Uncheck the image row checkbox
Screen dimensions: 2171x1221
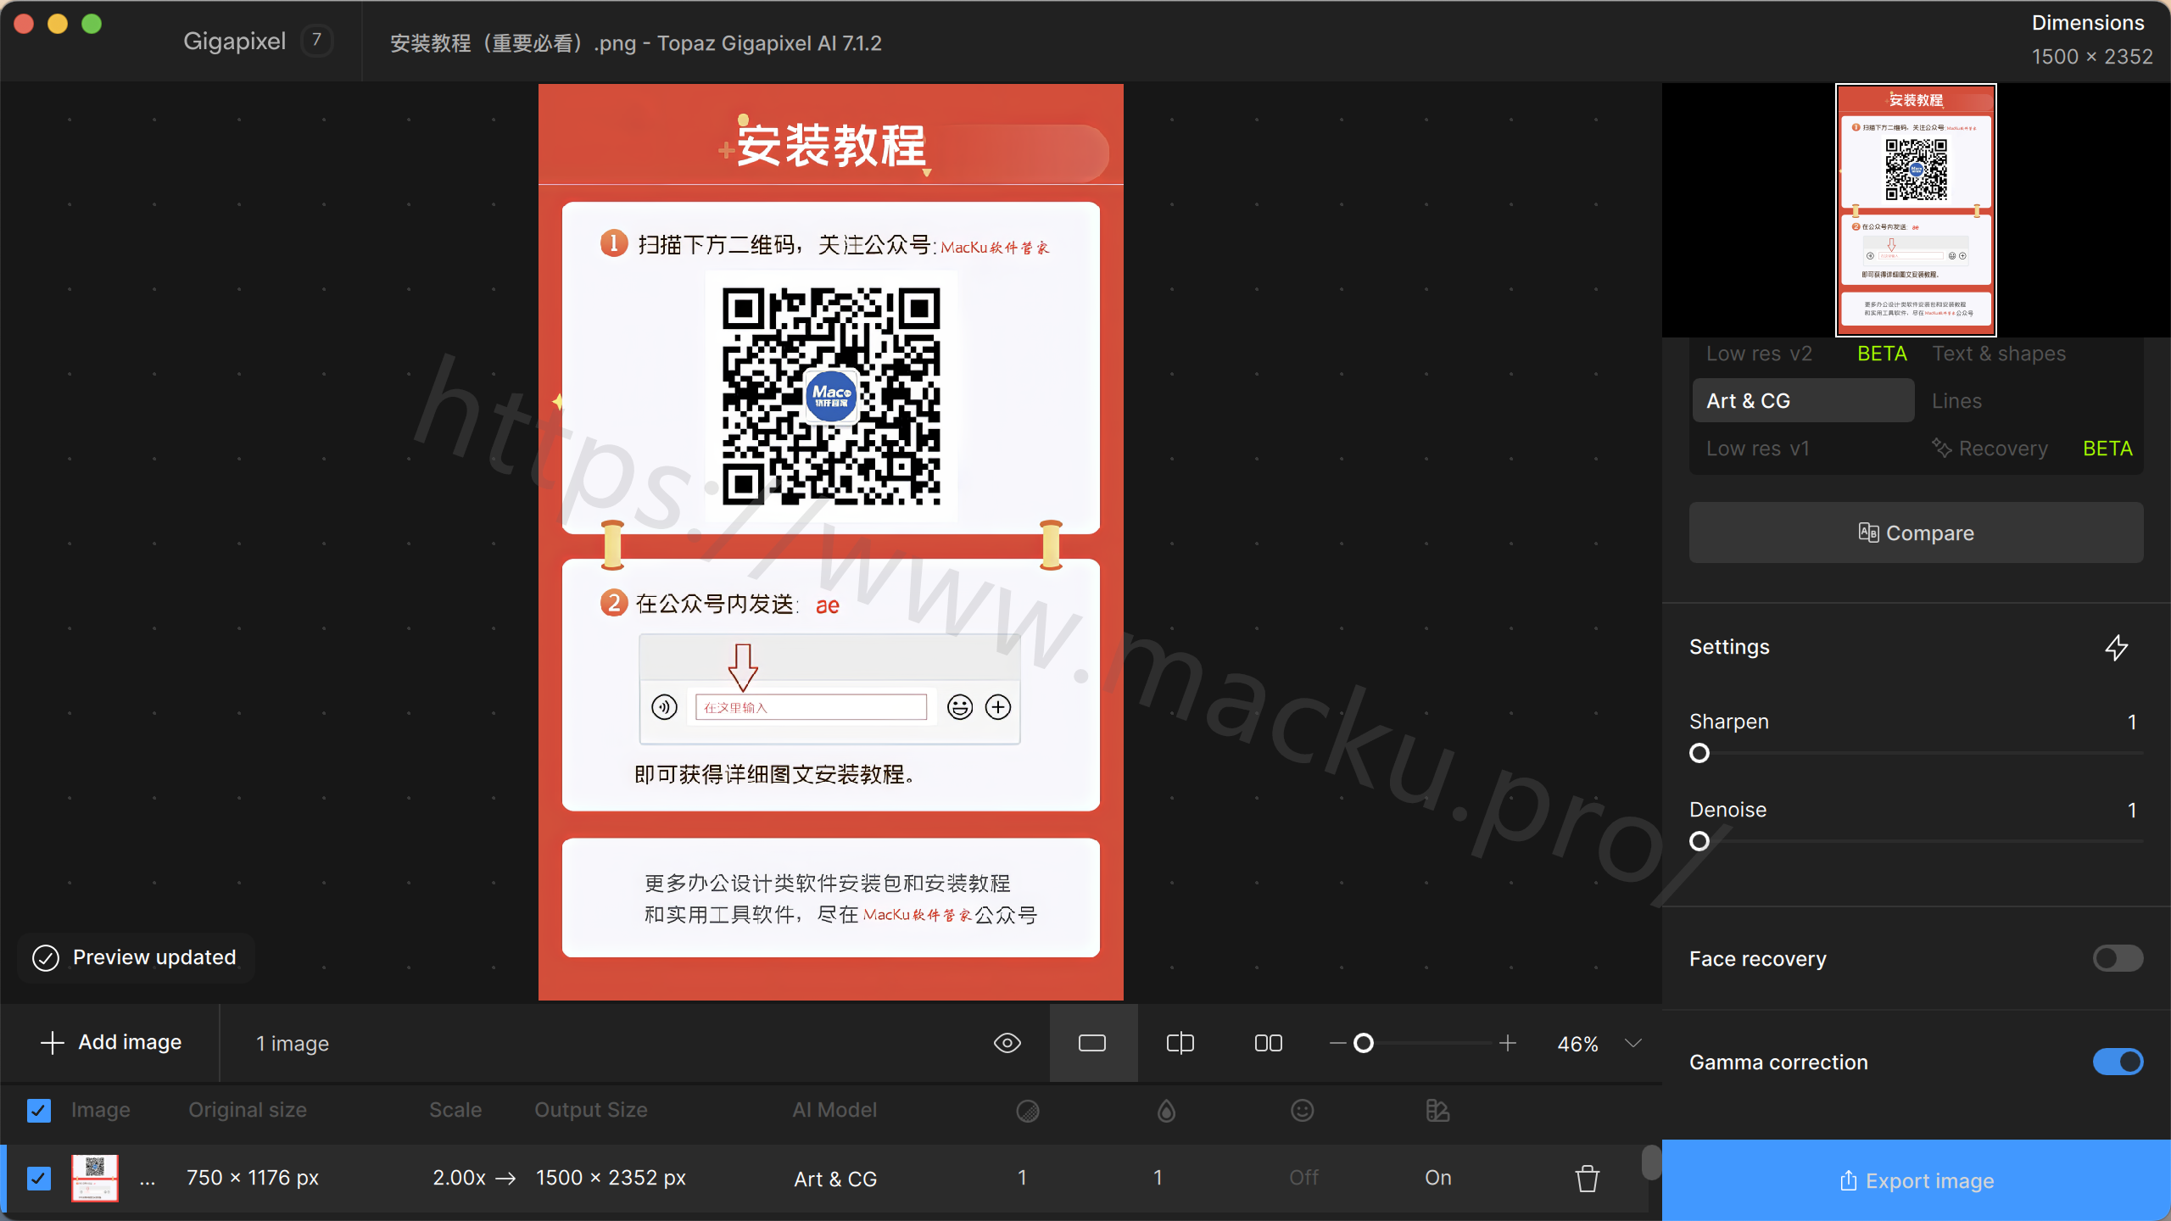tap(39, 1178)
